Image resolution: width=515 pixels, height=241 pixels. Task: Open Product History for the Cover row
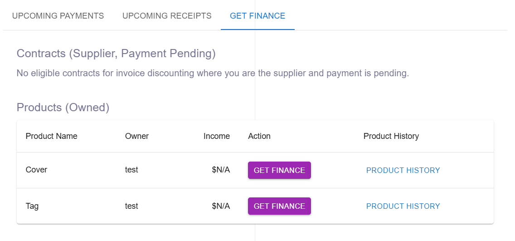click(403, 170)
